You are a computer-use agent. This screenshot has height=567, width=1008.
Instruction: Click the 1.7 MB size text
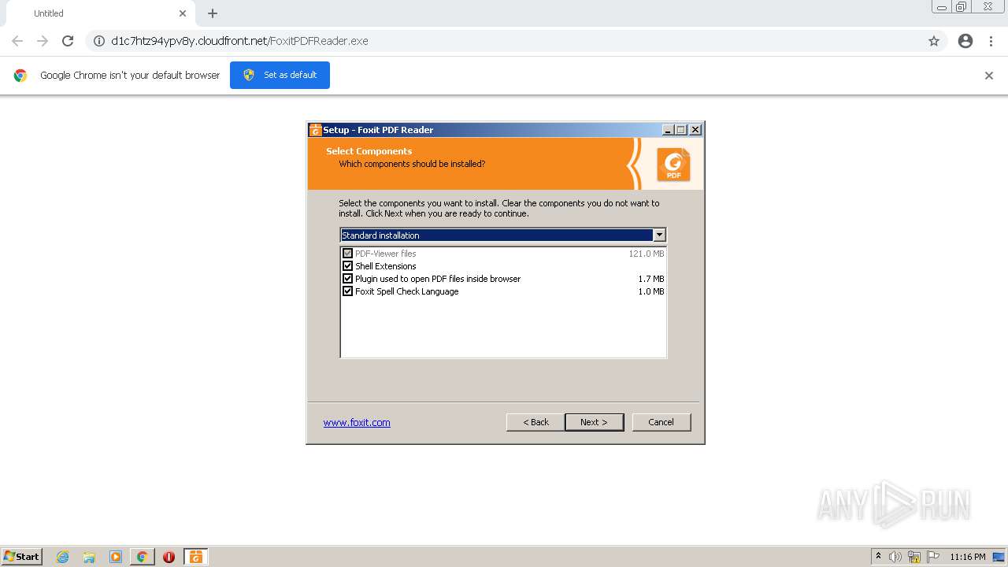(651, 279)
